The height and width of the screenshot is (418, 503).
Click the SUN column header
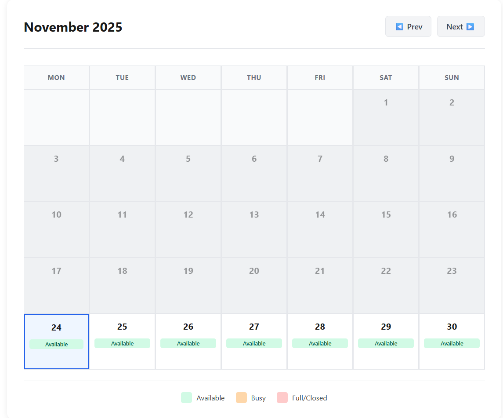452,78
